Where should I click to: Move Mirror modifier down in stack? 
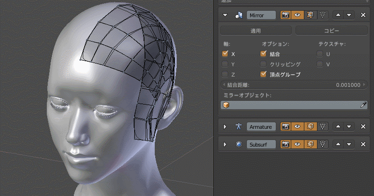click(x=348, y=15)
